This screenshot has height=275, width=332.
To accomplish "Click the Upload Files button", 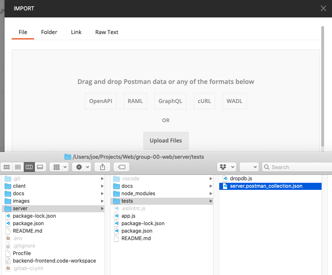I will (166, 140).
